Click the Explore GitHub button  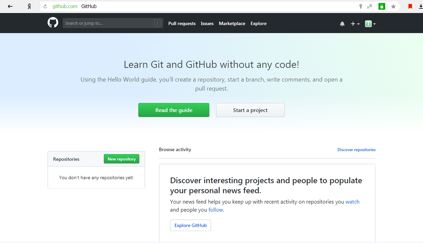point(191,225)
